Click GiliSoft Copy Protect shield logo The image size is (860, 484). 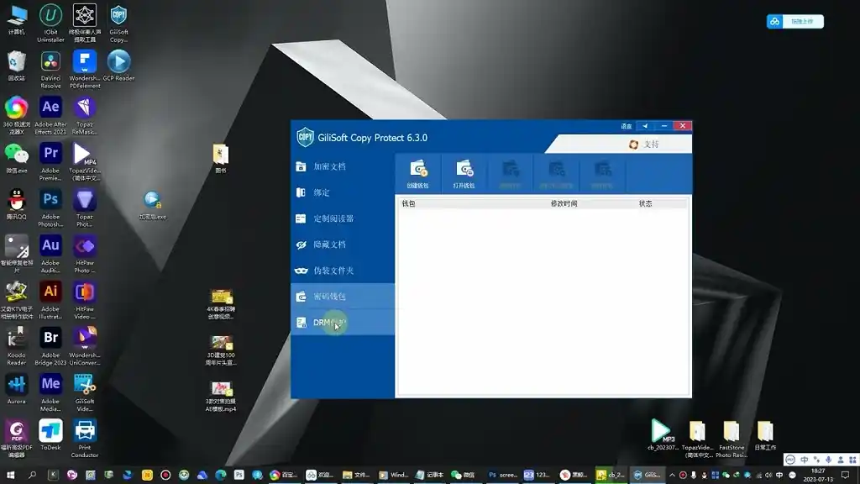coord(305,137)
